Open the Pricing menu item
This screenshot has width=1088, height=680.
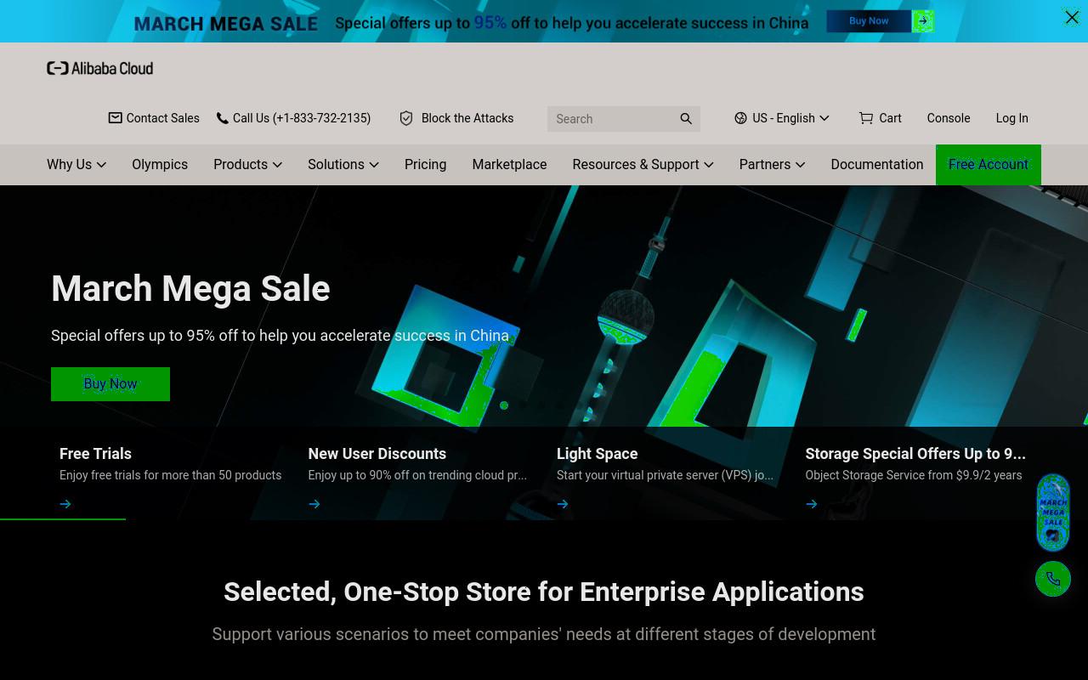[x=425, y=164]
